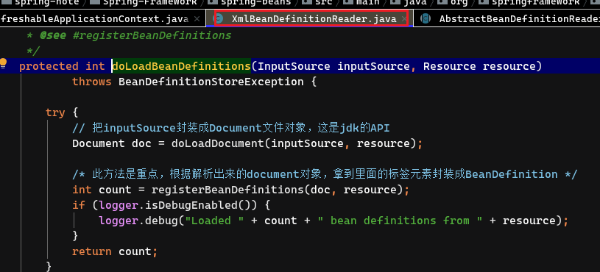Click the class icon on AbstractBeanDefinitionReader tab
600x272 pixels.
425,18
